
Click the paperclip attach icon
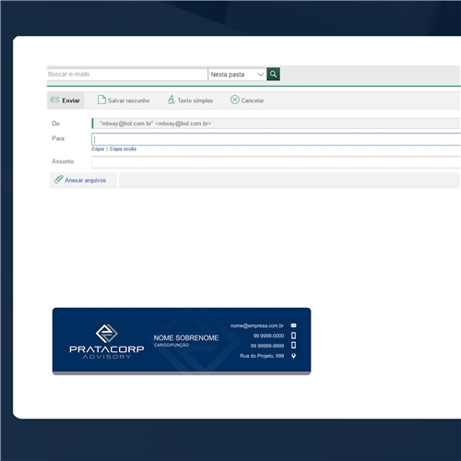click(58, 180)
